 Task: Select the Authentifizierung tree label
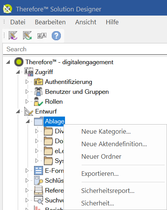(68, 82)
